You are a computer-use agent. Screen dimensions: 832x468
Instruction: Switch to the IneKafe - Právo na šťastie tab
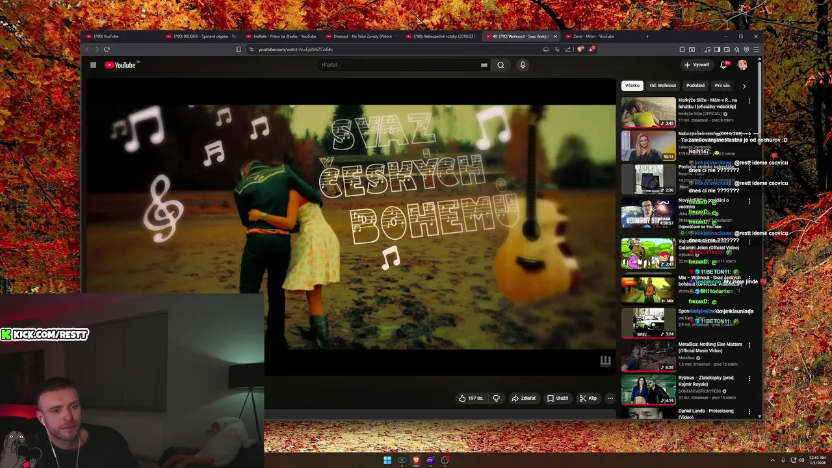(x=281, y=36)
